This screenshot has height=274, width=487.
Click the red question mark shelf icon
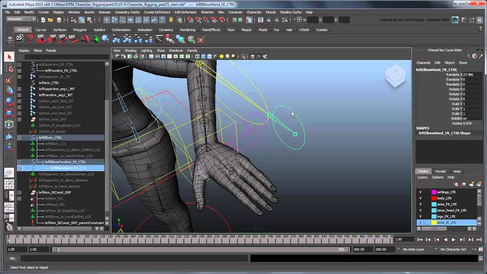pyautogui.click(x=30, y=38)
